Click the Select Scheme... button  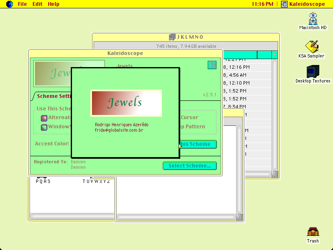(x=190, y=166)
